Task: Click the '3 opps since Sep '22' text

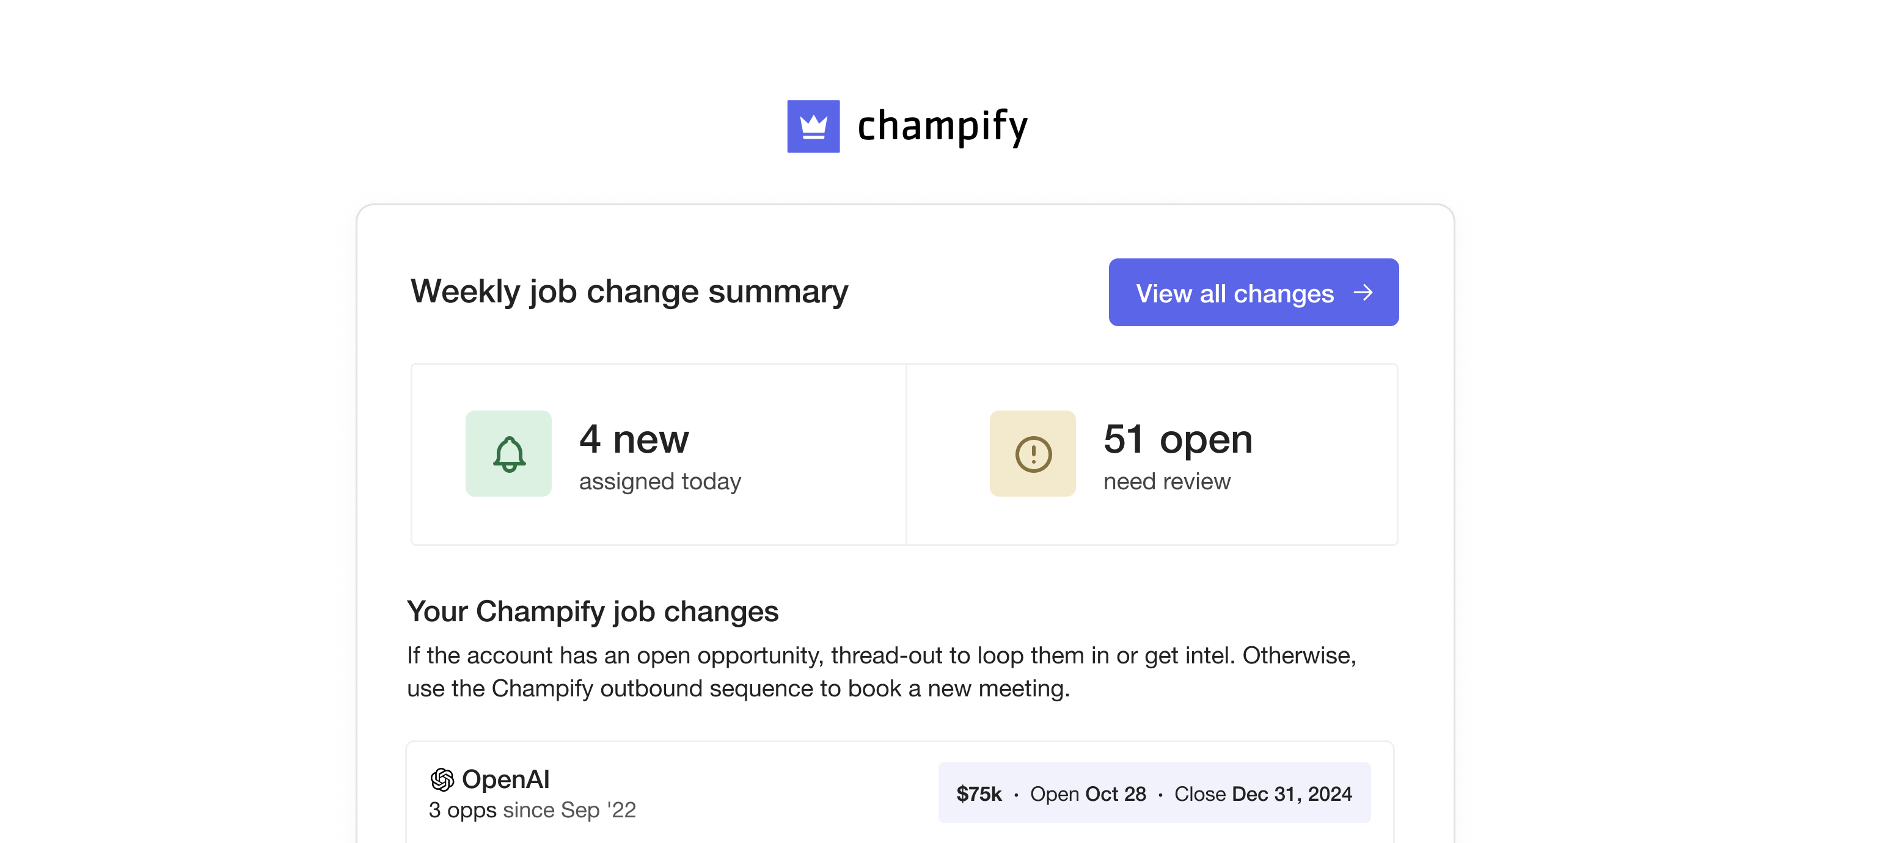Action: click(x=533, y=809)
